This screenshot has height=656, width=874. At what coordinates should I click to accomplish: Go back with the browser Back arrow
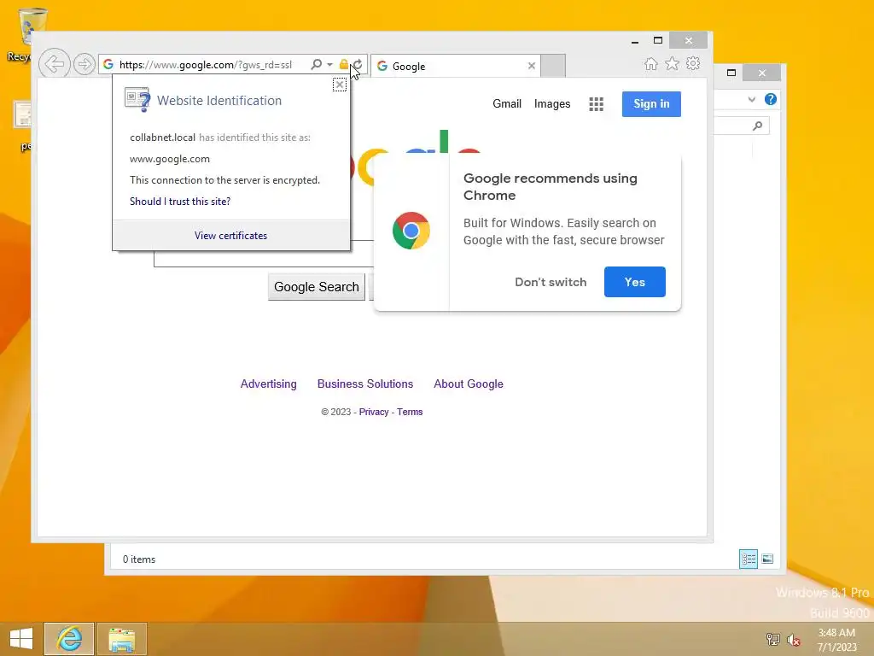(x=54, y=64)
